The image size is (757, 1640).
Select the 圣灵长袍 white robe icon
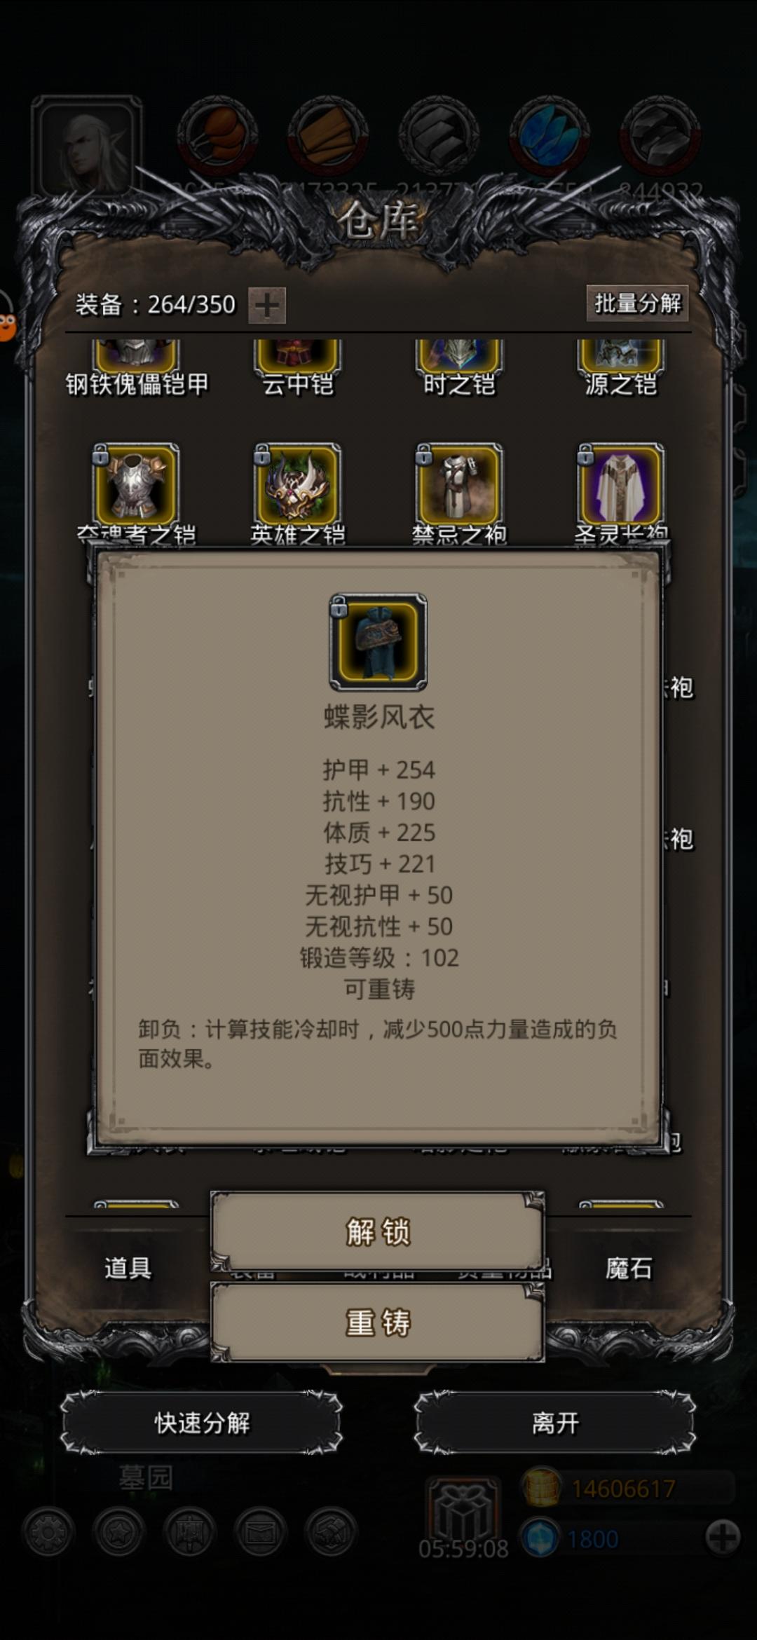(x=620, y=484)
